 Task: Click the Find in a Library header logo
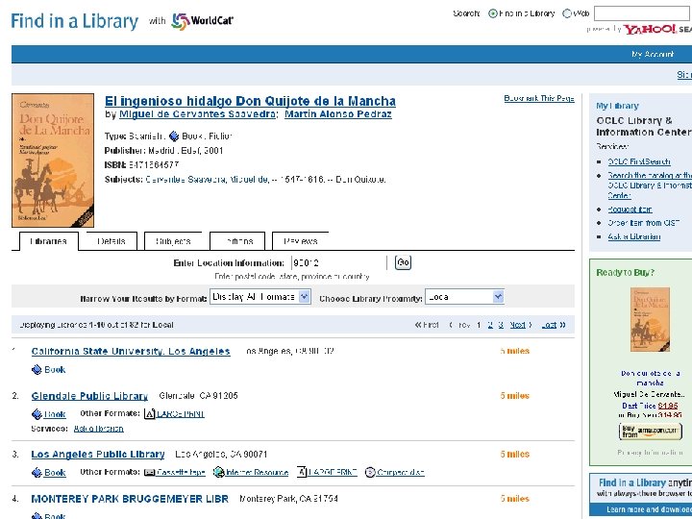coord(75,21)
